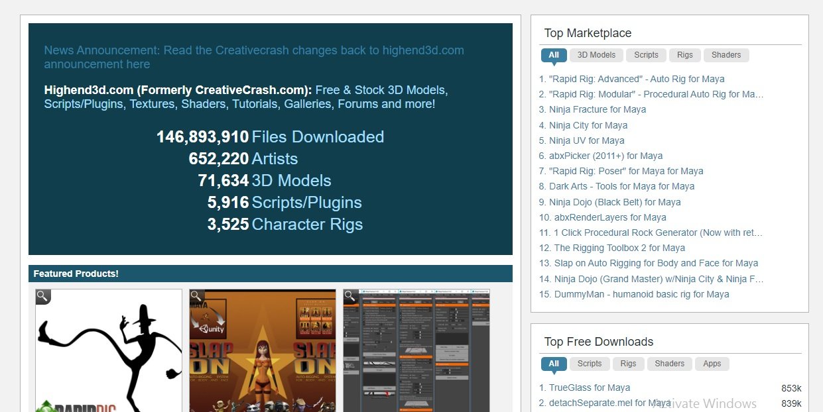Open the Files Downloaded link
The image size is (823, 412).
point(318,137)
